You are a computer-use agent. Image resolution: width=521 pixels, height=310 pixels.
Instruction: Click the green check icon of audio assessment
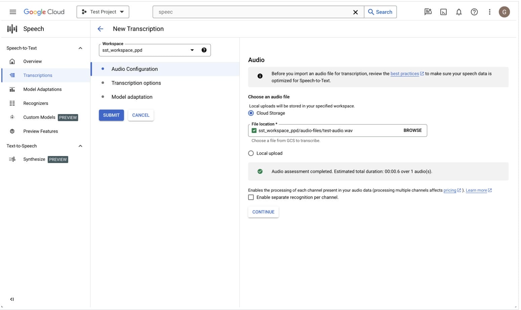click(x=260, y=171)
